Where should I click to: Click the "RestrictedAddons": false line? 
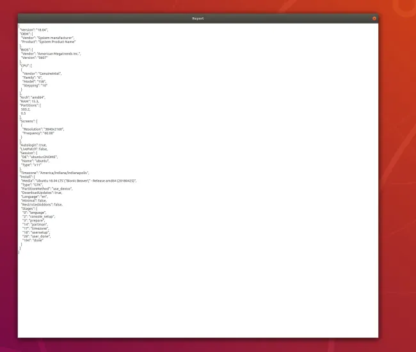[x=42, y=205]
